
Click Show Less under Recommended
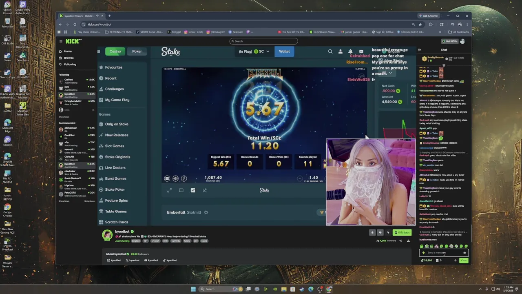coord(89,201)
